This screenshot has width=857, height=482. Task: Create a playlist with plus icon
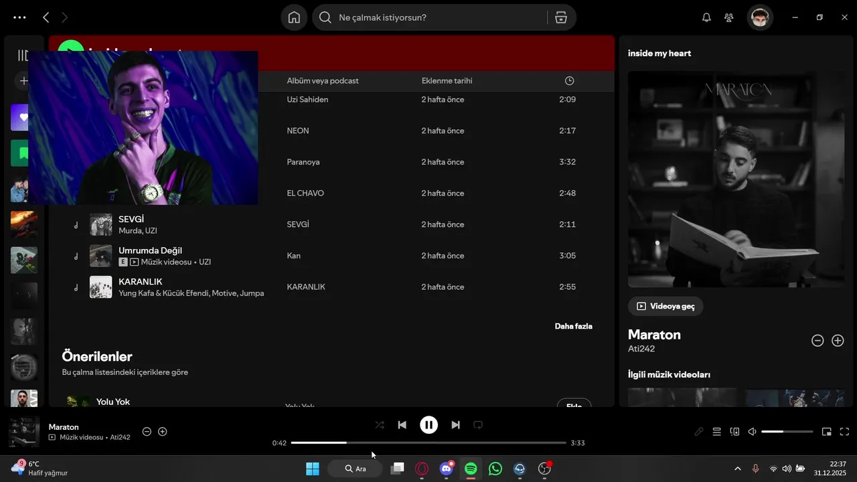coord(22,81)
